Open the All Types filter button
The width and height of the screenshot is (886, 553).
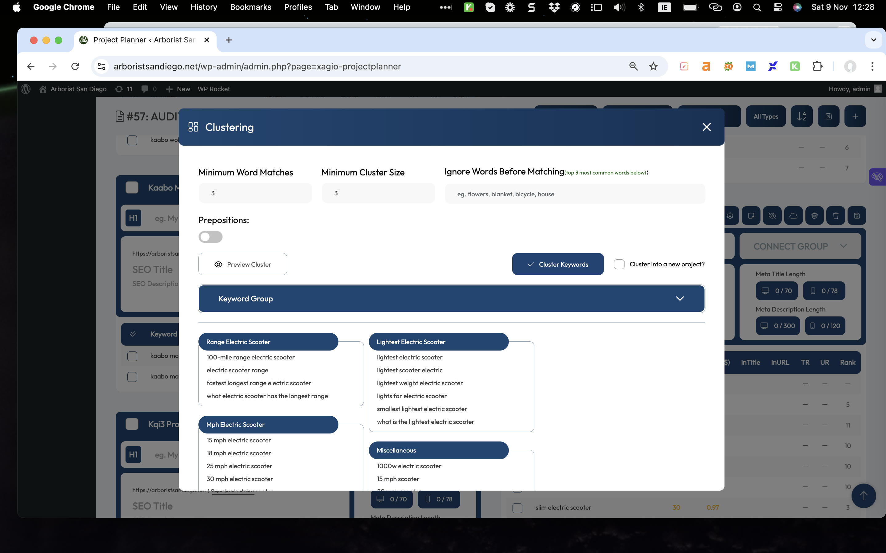[765, 116]
